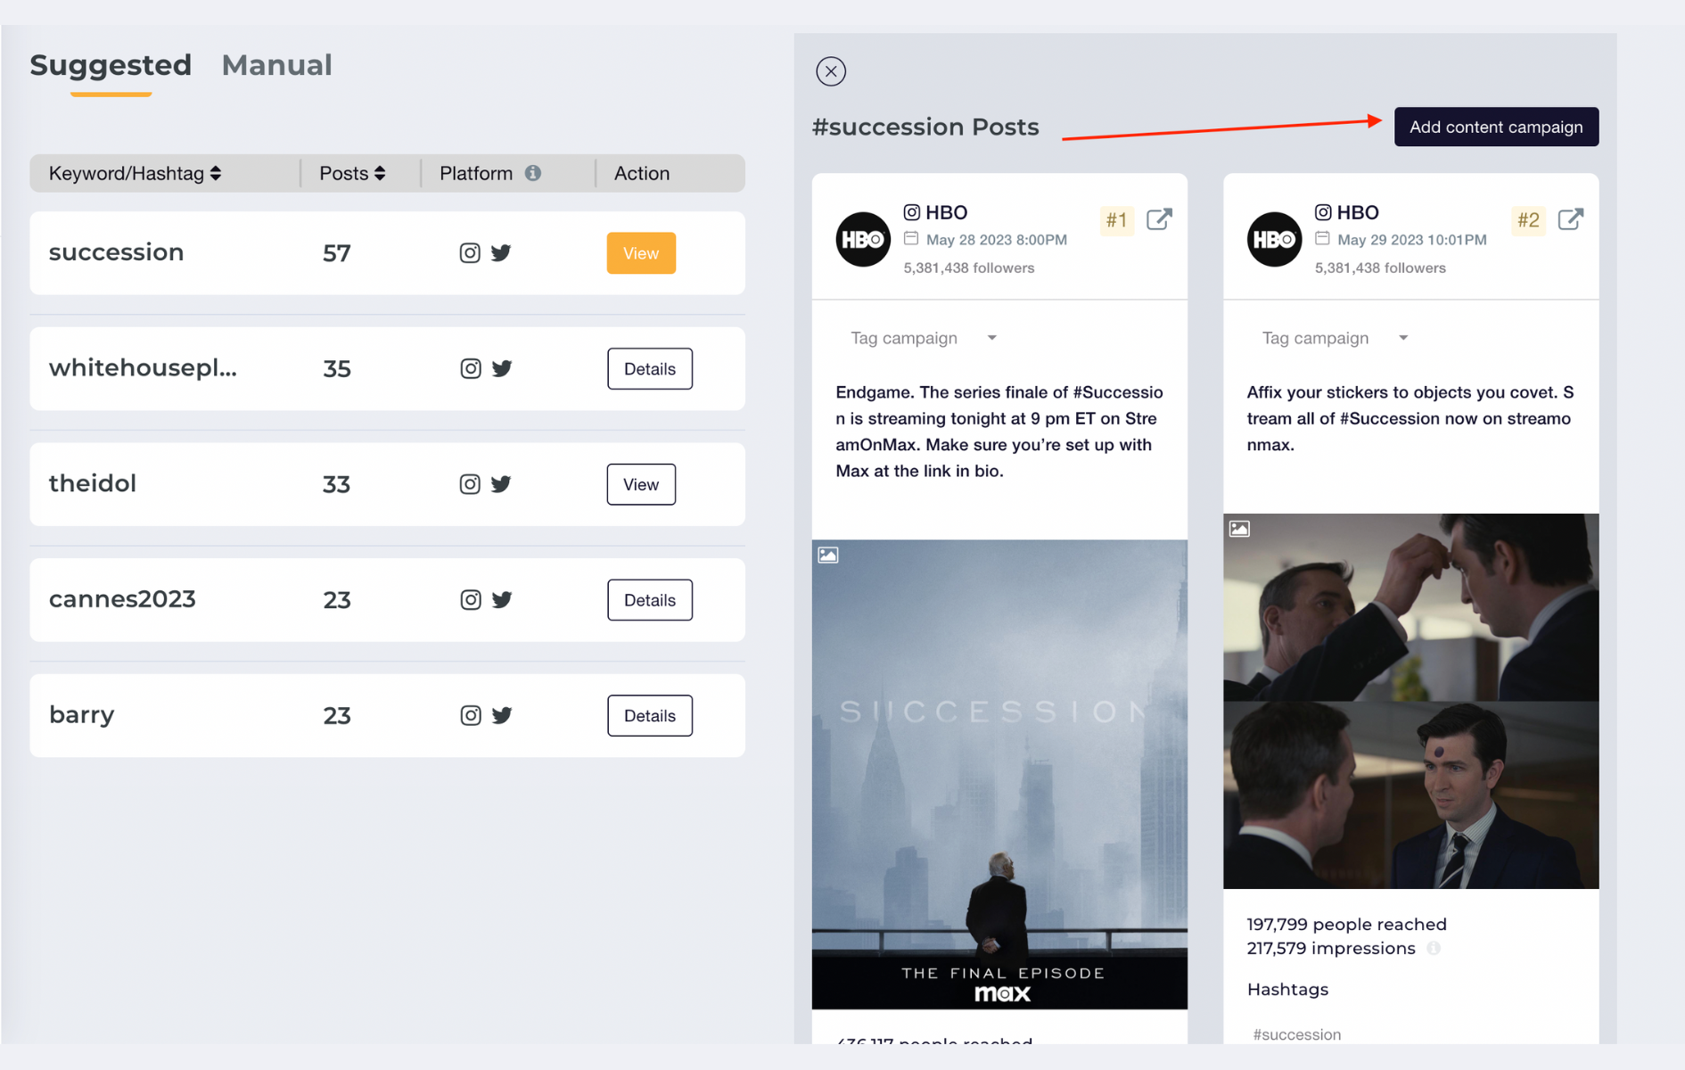Show impressions info icon on post #2

(1433, 949)
